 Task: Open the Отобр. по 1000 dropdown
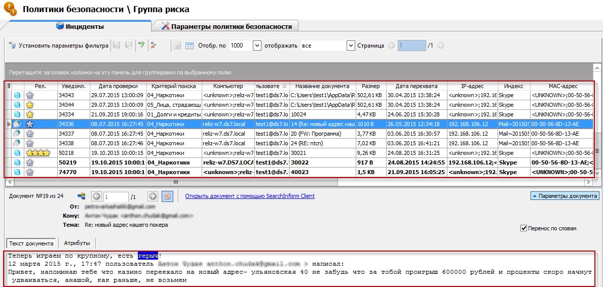click(x=257, y=46)
